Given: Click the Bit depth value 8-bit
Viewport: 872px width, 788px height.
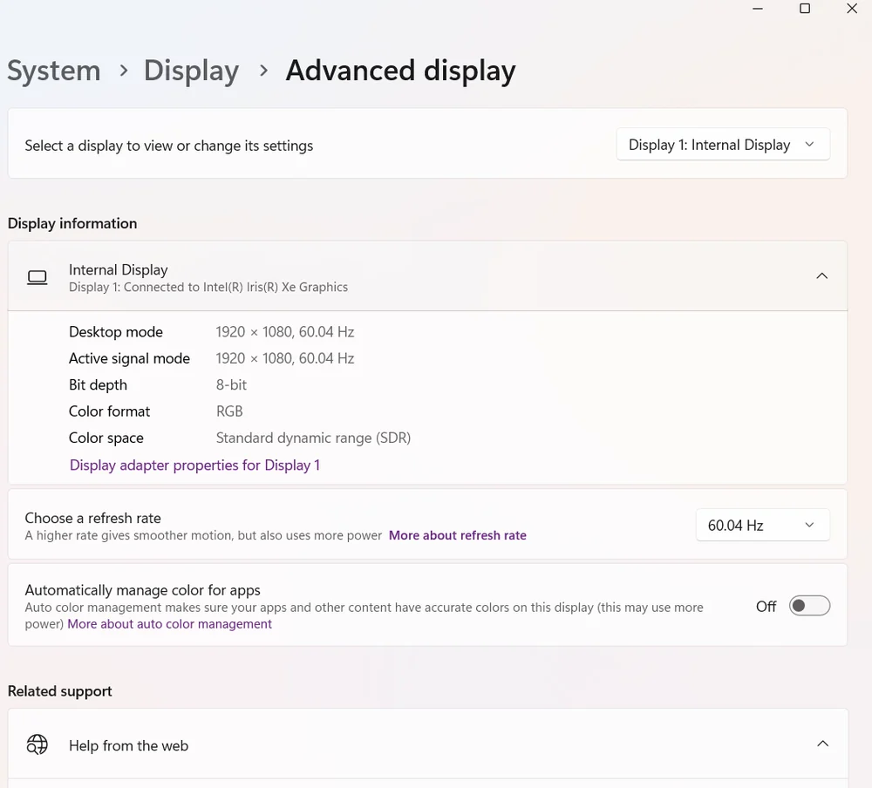Looking at the screenshot, I should click(231, 384).
